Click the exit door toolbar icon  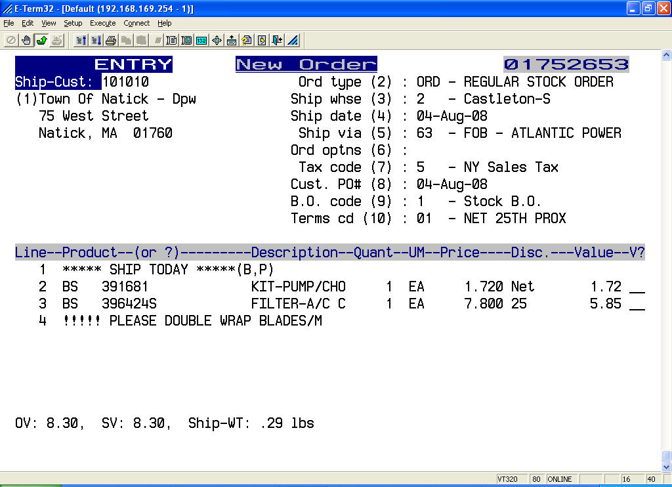[x=278, y=40]
